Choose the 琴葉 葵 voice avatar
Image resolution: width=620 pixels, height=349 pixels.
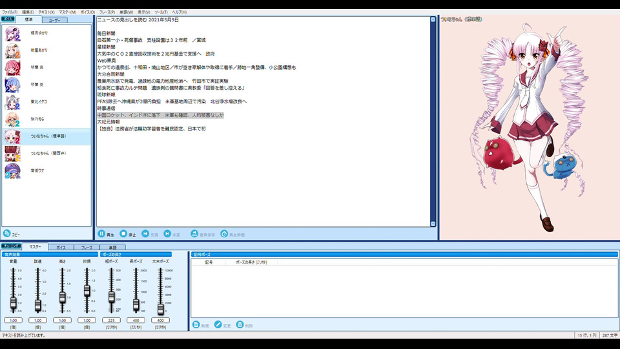(12, 85)
